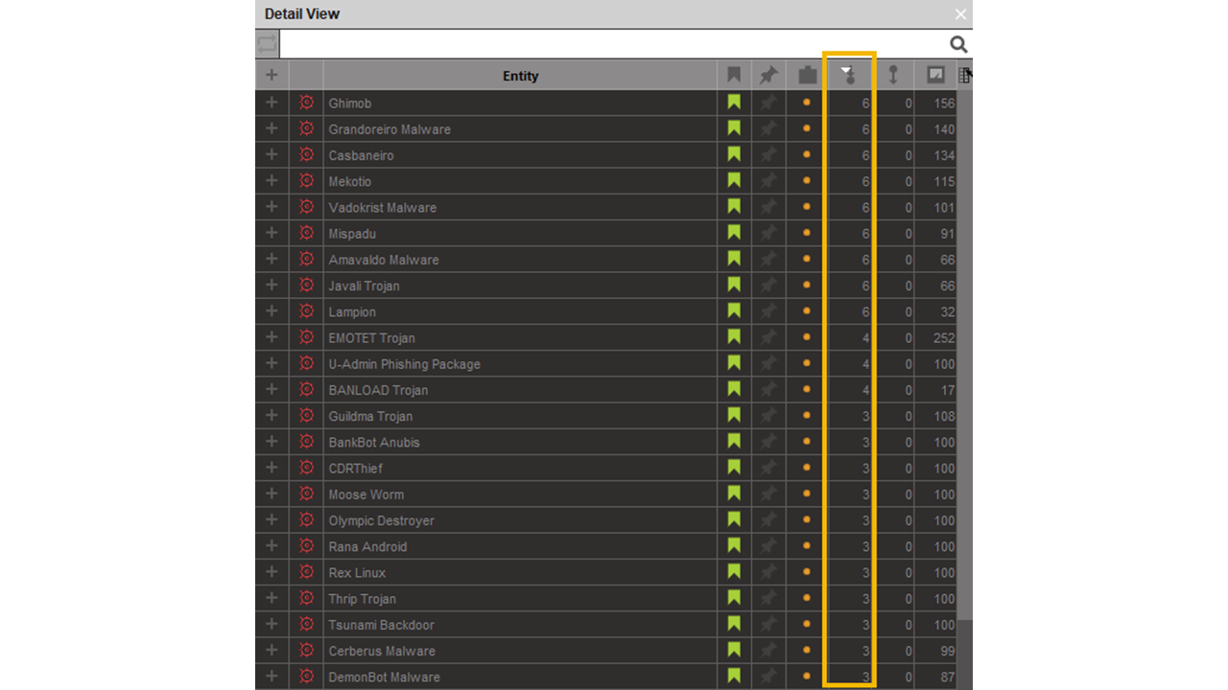The width and height of the screenshot is (1228, 690).
Task: Toggle the bookmark on Ghimob row
Action: (734, 103)
